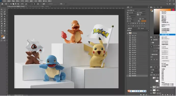
Task: Select the Crop tool
Action: click(2, 14)
